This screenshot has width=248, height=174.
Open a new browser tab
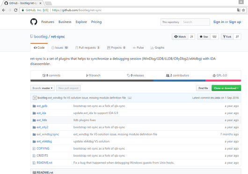coord(48,3)
